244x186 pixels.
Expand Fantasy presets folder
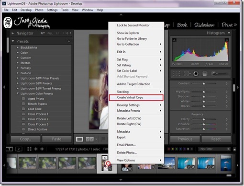[x=18, y=68]
